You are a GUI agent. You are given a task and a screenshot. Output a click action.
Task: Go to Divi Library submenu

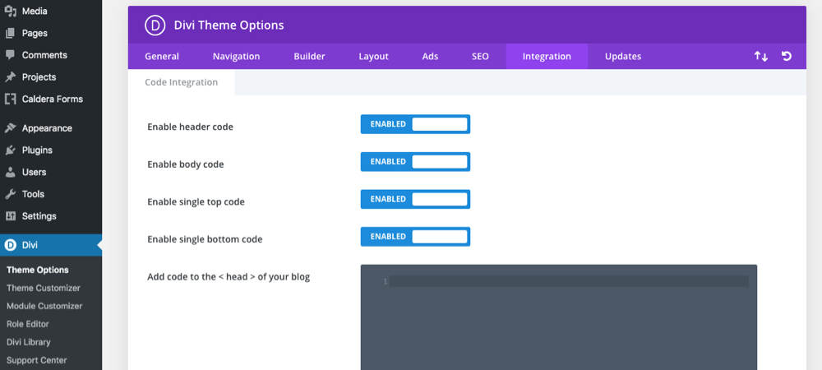28,342
